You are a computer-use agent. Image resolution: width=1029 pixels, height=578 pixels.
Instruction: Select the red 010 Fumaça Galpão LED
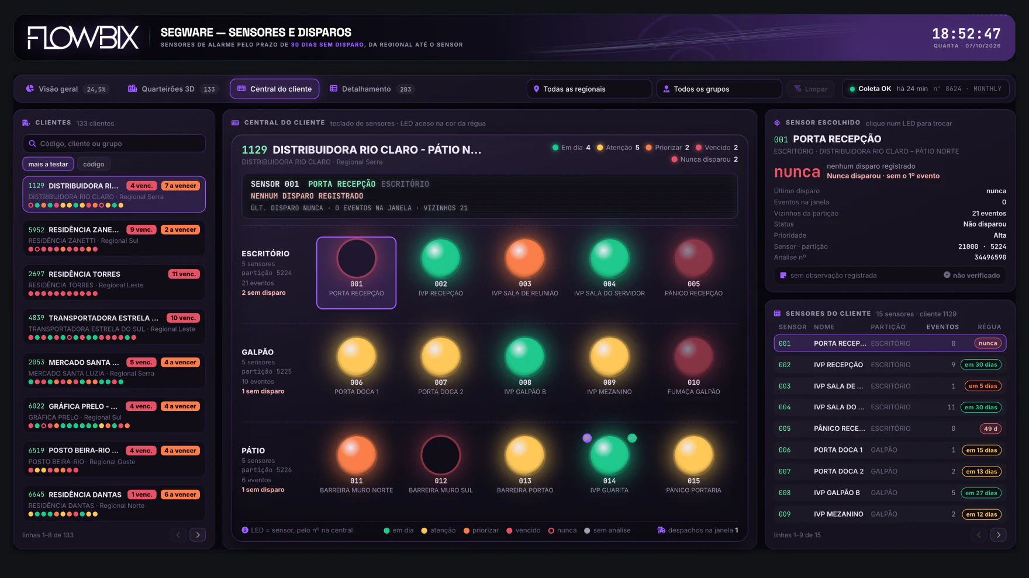point(693,356)
